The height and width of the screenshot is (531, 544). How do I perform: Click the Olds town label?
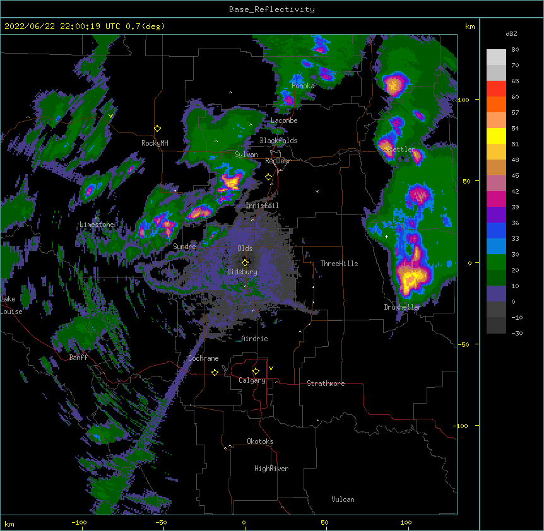point(245,248)
